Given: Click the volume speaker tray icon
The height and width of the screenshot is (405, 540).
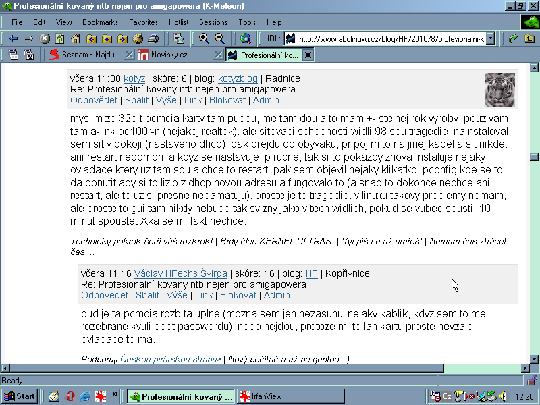Looking at the screenshot, I should pos(503,396).
